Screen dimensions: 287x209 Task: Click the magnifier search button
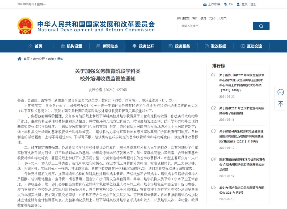pos(261,26)
